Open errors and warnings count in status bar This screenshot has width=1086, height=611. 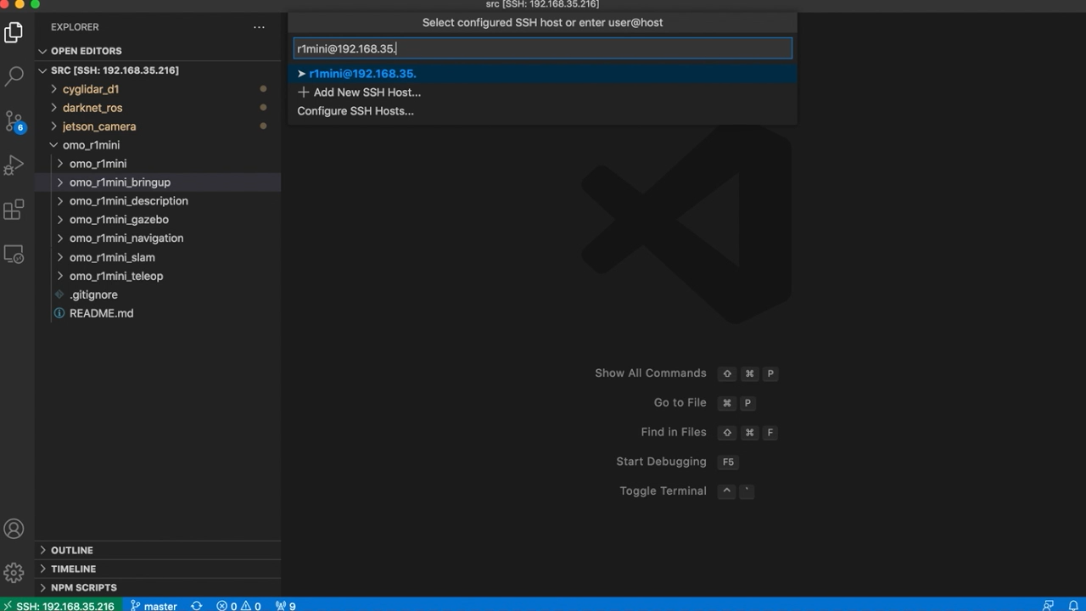coord(238,605)
